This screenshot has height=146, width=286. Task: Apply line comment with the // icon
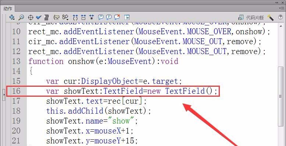click(109, 18)
